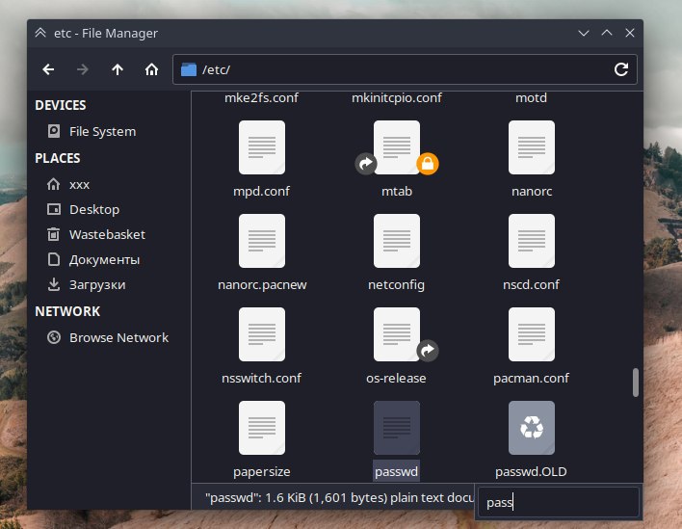The image size is (682, 529).
Task: Select the passwd.OLD recycle icon
Action: tap(532, 428)
